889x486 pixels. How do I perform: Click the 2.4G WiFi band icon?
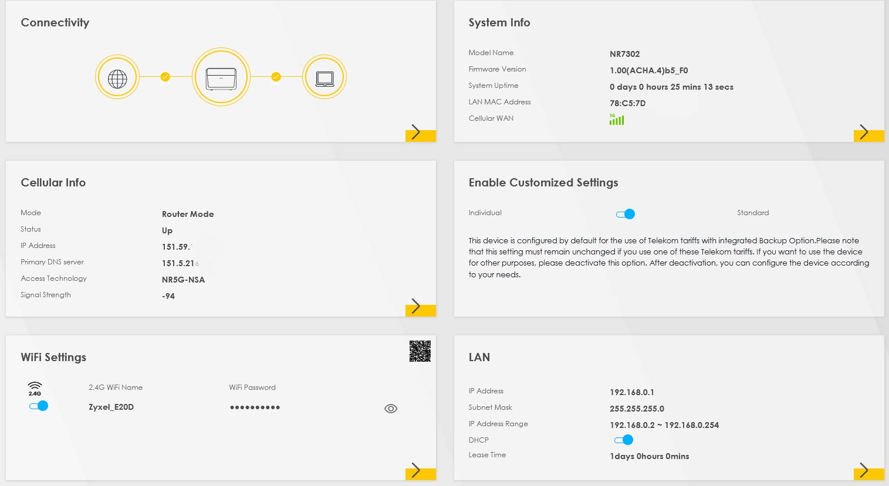(35, 389)
